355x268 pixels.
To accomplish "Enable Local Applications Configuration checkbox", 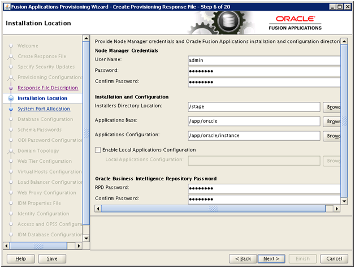I will tap(98, 150).
